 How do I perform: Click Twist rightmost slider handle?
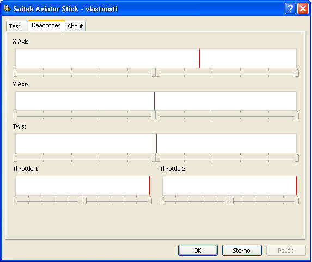297,157
